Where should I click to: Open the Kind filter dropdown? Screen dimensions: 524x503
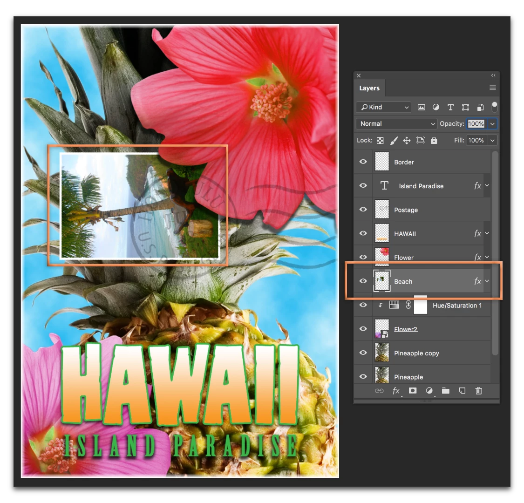coord(384,107)
